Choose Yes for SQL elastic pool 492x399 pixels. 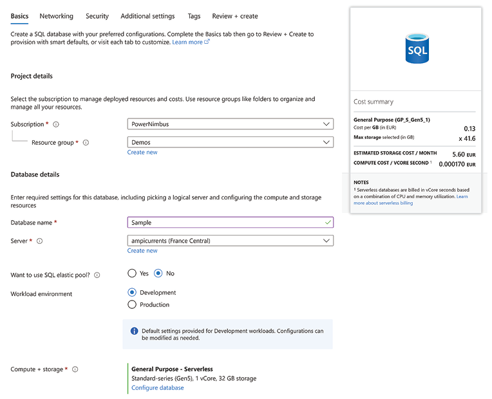click(x=132, y=274)
